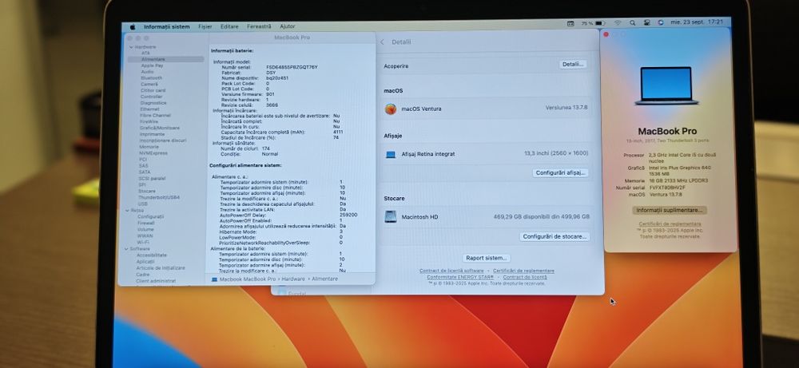Select ATA in the Hardware list
Image resolution: width=799 pixels, height=368 pixels.
tap(145, 53)
